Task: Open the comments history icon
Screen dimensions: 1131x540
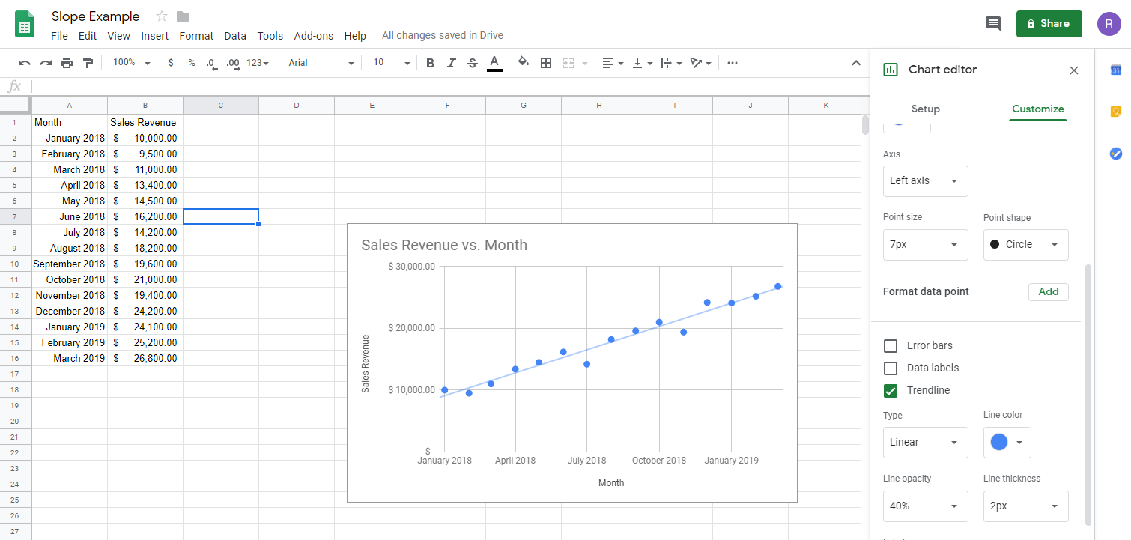Action: [x=993, y=23]
